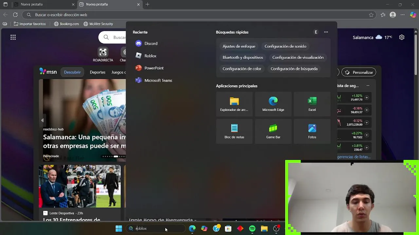The image size is (419, 235).
Task: Open the red diamond taskbar app
Action: pyautogui.click(x=240, y=228)
